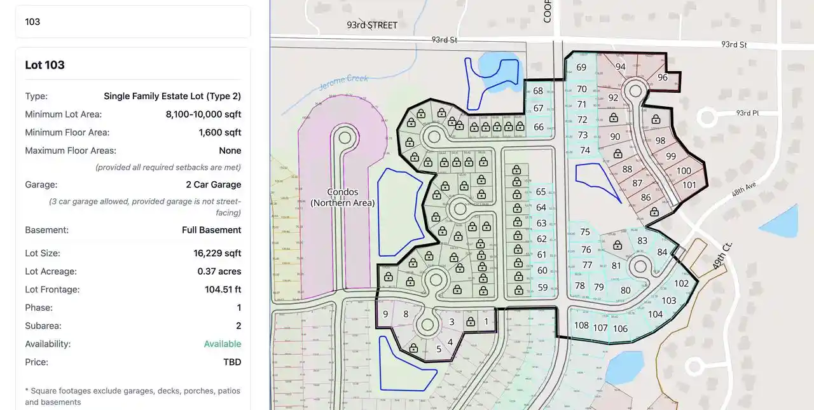Select lot 96 on the map
Viewport: 814px width, 410px height.
tap(663, 78)
